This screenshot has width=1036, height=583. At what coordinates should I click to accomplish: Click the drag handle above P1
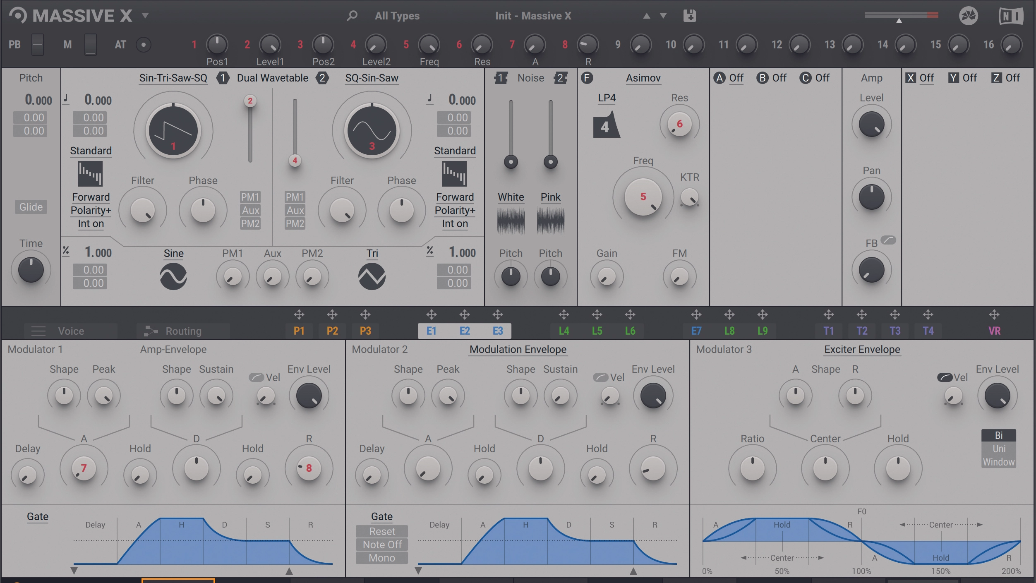[299, 315]
